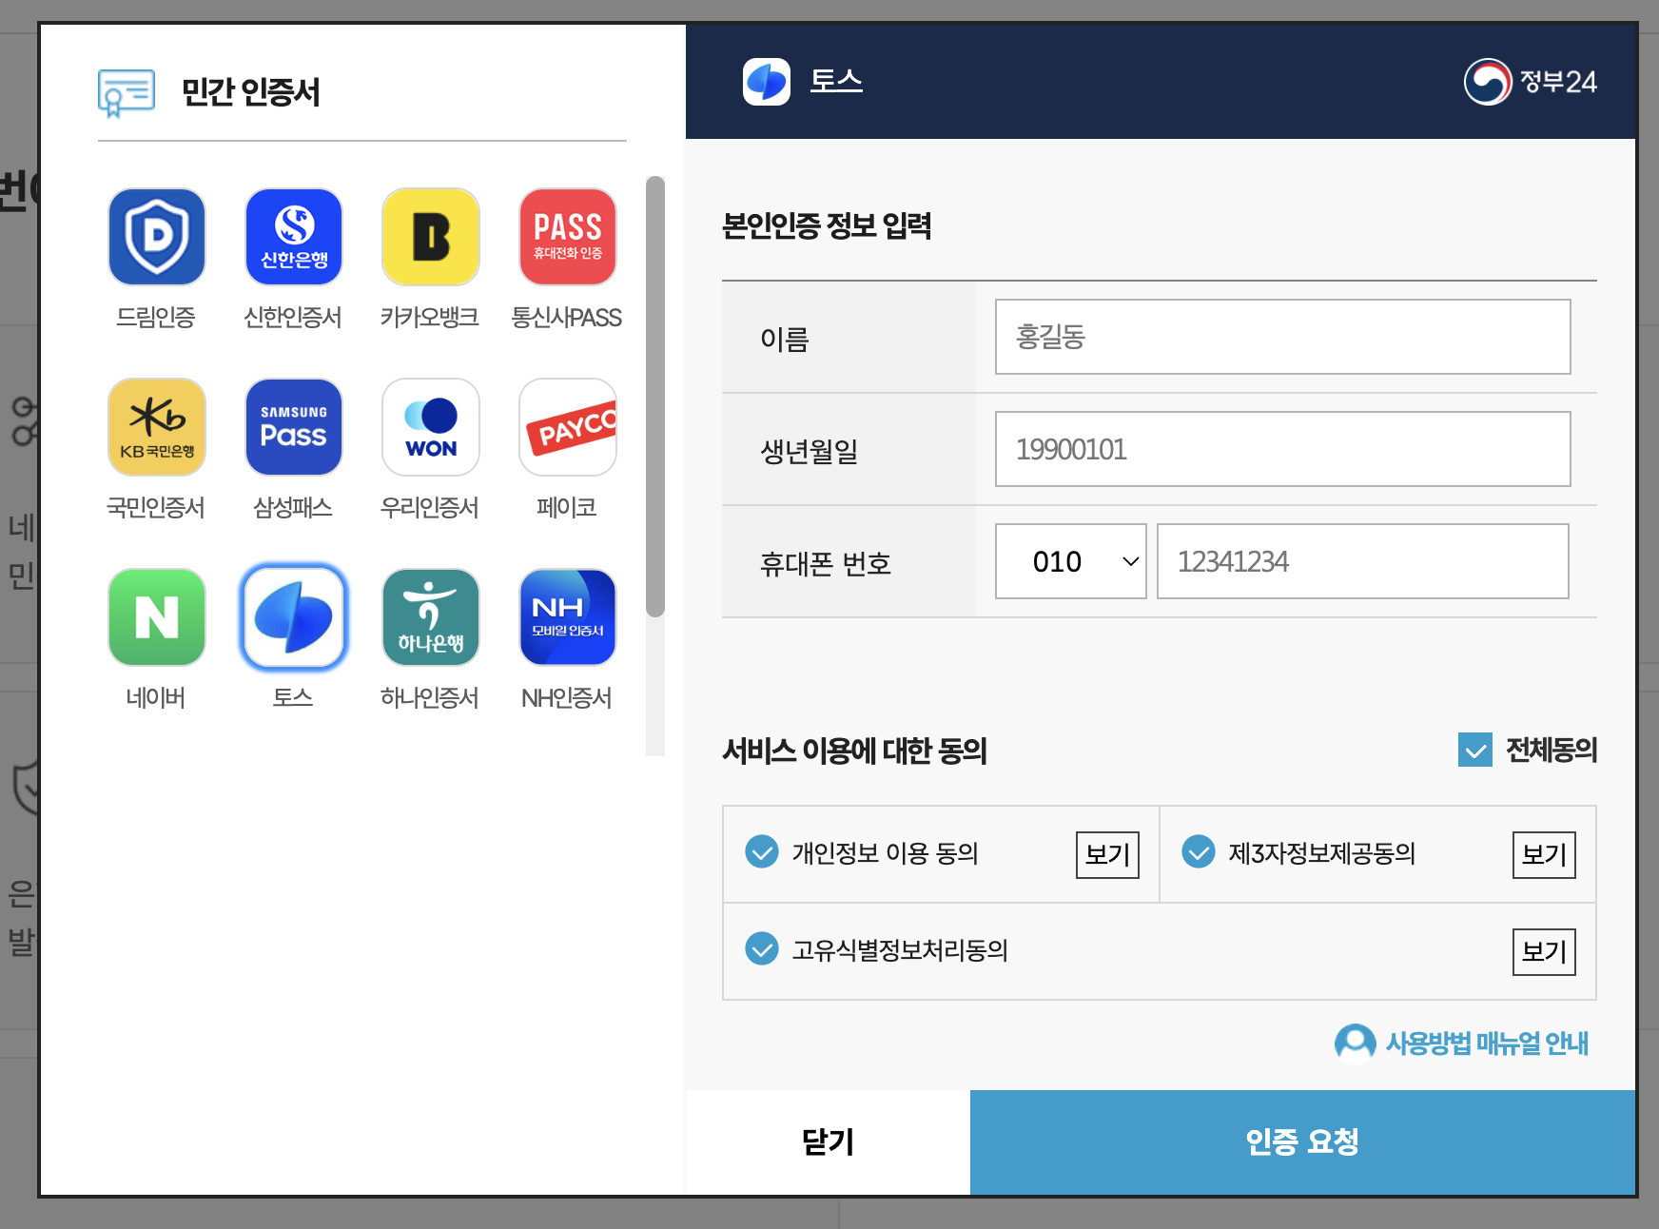
Task: Pick the NH 모바일 인증서 icon
Action: pyautogui.click(x=568, y=617)
